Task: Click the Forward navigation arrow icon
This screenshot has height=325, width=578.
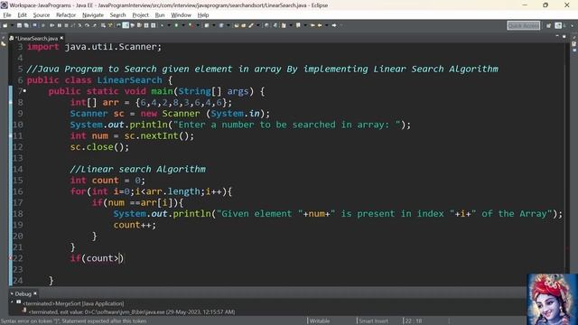Action: [x=334, y=25]
